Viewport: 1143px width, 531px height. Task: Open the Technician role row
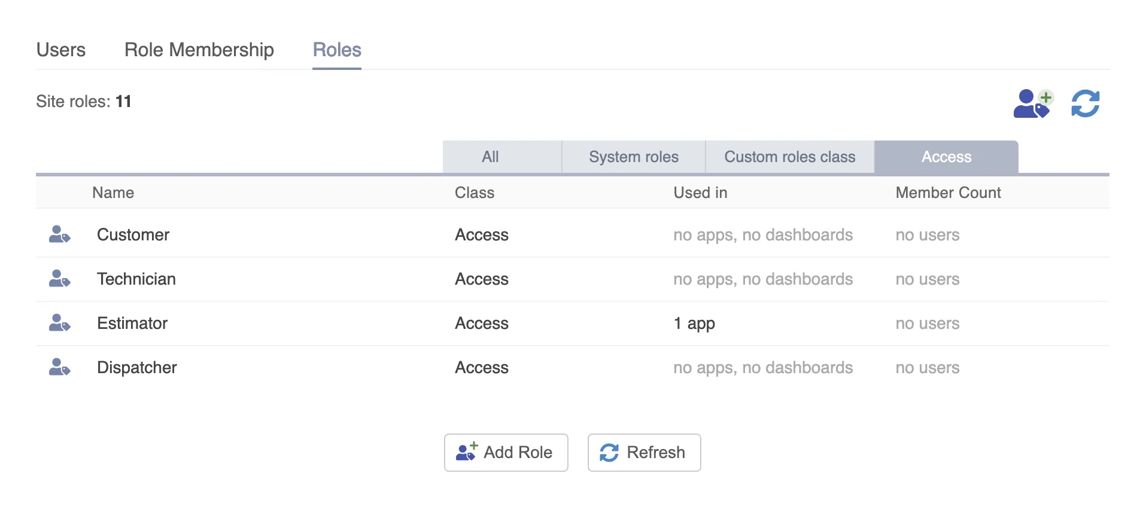136,279
